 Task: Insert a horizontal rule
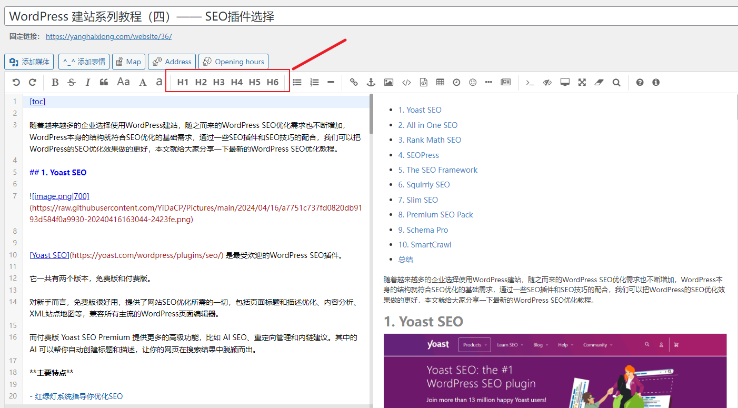pos(331,82)
